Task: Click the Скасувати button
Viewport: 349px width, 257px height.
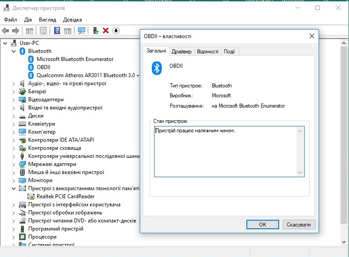Action: point(299,224)
